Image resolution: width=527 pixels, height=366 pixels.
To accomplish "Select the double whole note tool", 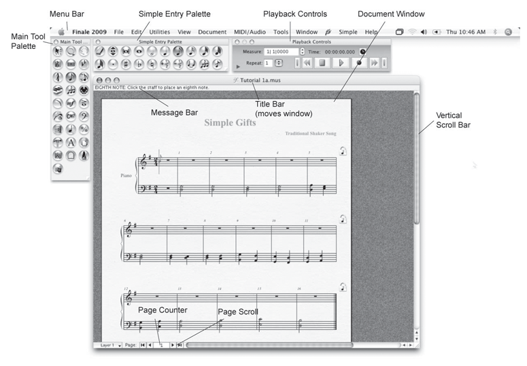I will tap(126, 52).
